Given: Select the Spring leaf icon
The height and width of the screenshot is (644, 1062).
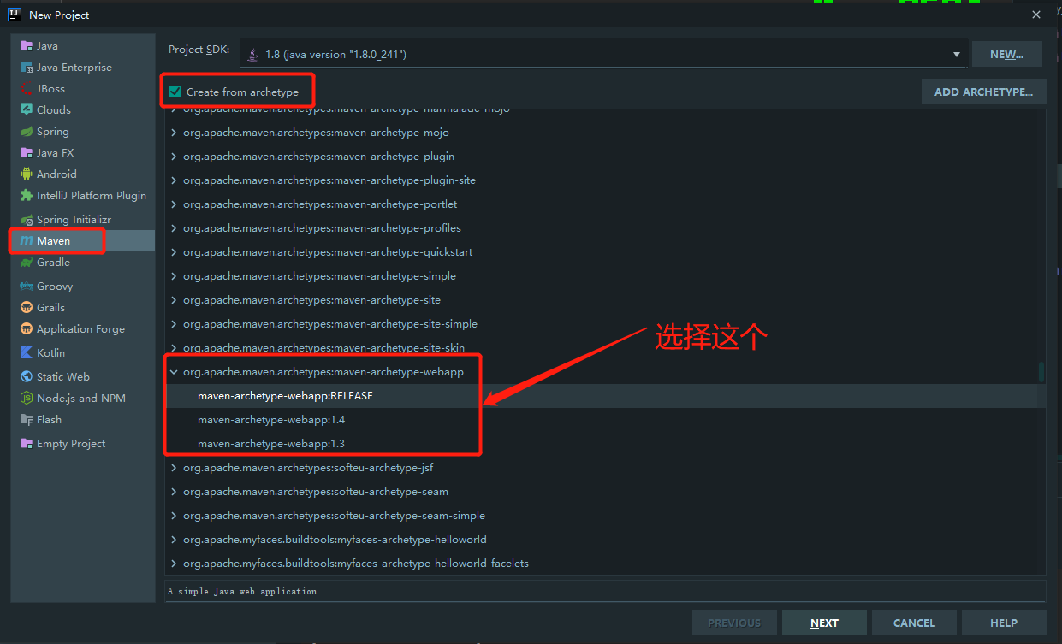Looking at the screenshot, I should 27,132.
